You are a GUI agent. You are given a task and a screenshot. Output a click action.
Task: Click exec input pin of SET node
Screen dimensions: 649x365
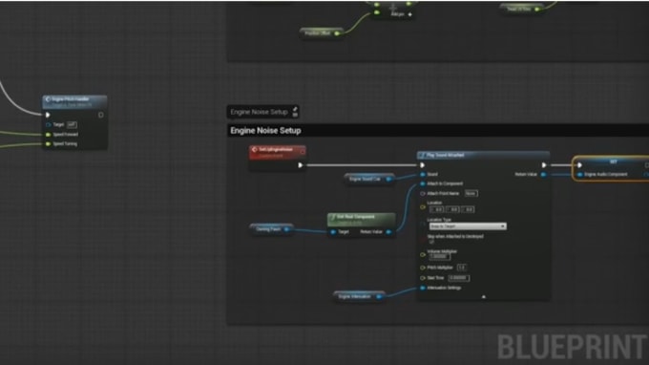coord(579,165)
